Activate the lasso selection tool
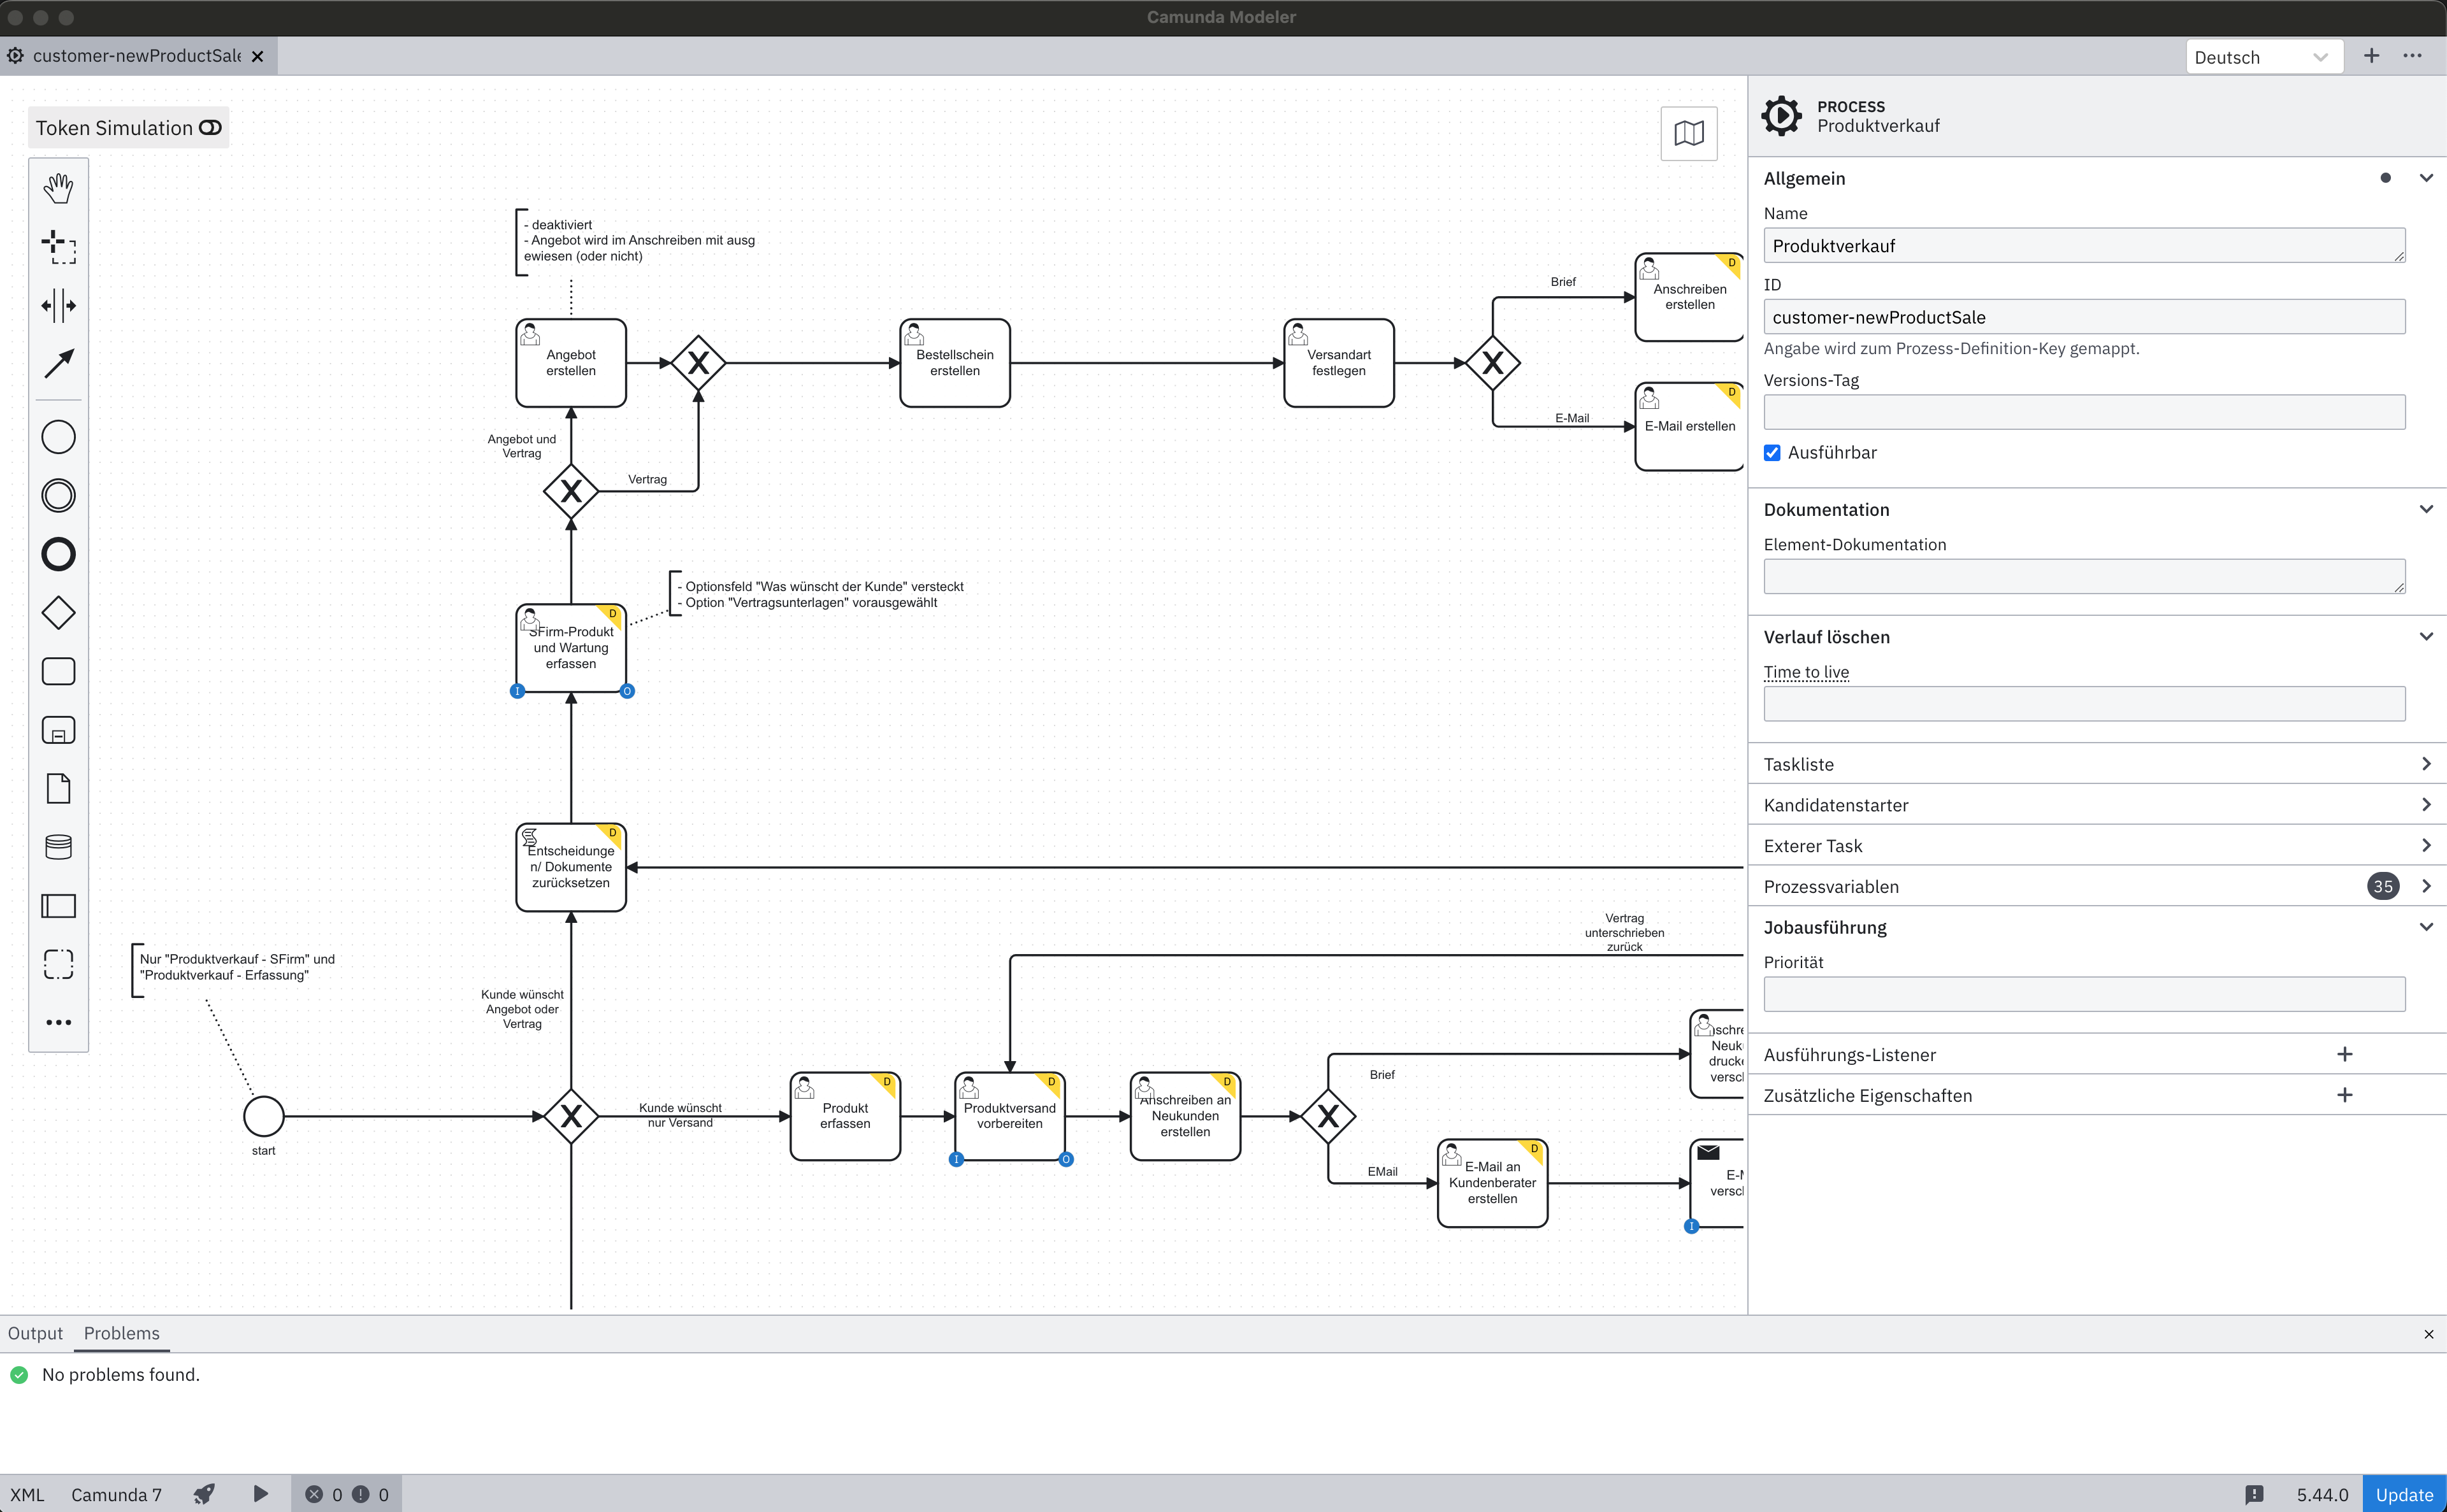The width and height of the screenshot is (2447, 1512). pyautogui.click(x=58, y=247)
